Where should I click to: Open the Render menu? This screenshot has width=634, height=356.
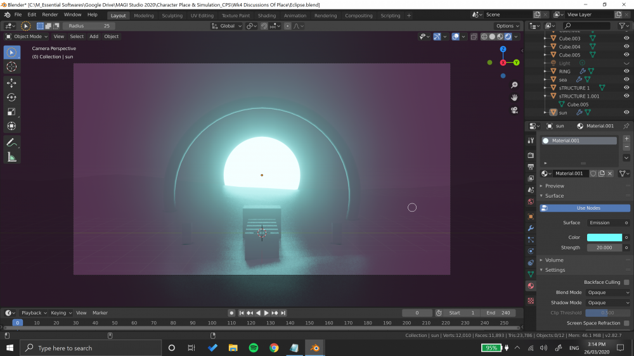[49, 15]
